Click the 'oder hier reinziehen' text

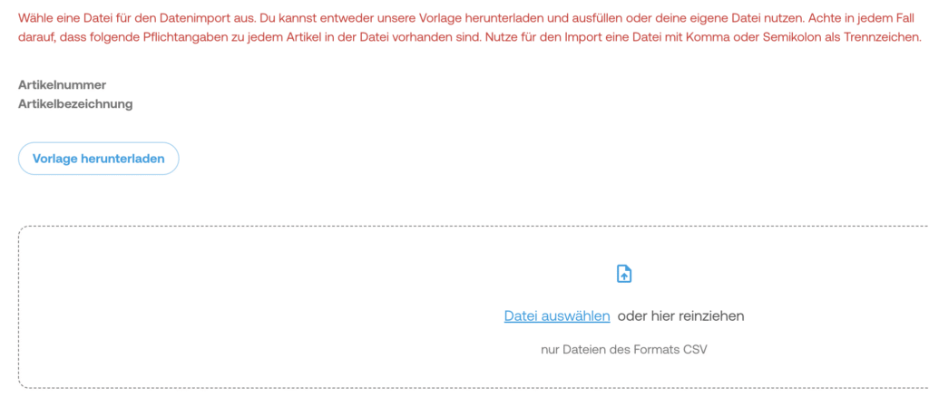(x=680, y=316)
